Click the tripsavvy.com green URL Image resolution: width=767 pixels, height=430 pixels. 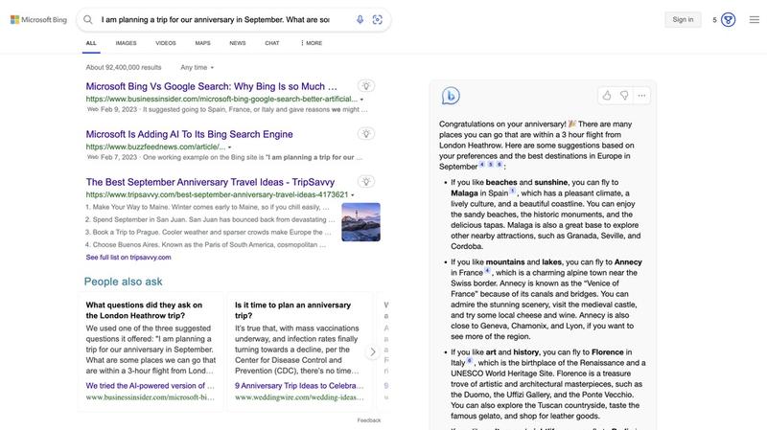point(217,194)
